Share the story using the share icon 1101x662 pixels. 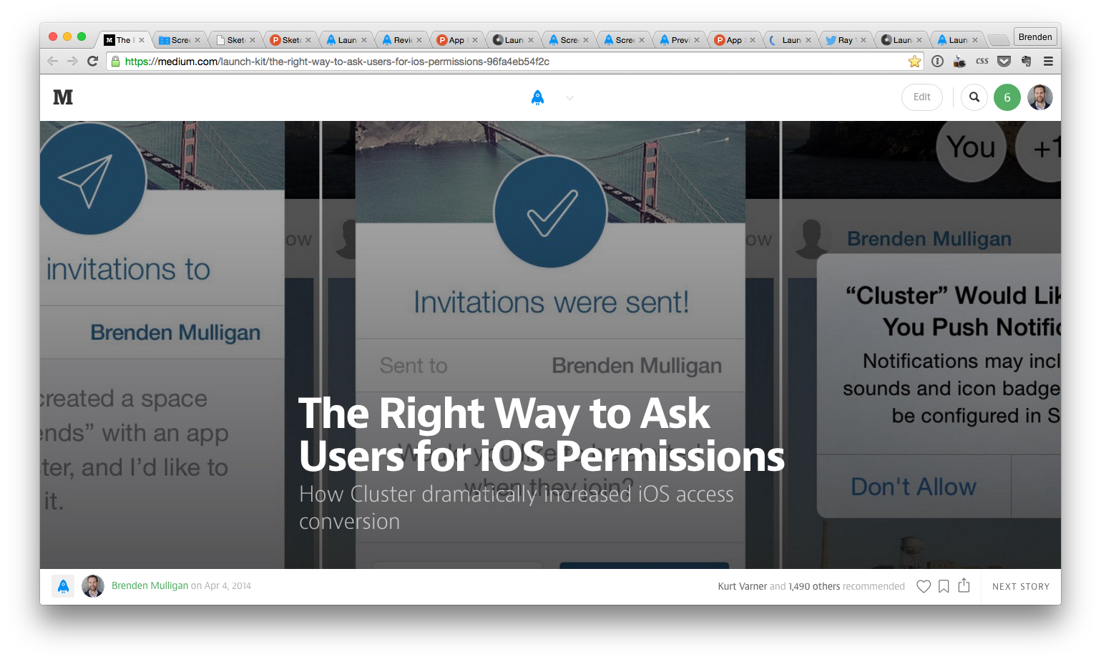pos(964,585)
